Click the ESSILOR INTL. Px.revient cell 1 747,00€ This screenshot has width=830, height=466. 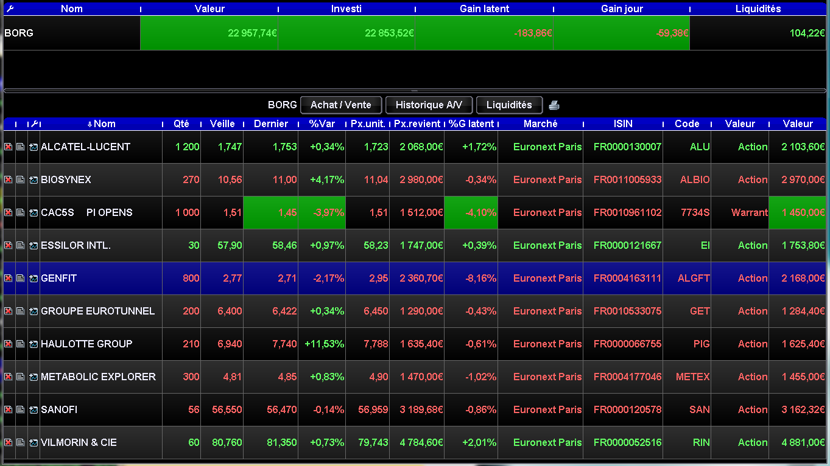[x=417, y=245]
